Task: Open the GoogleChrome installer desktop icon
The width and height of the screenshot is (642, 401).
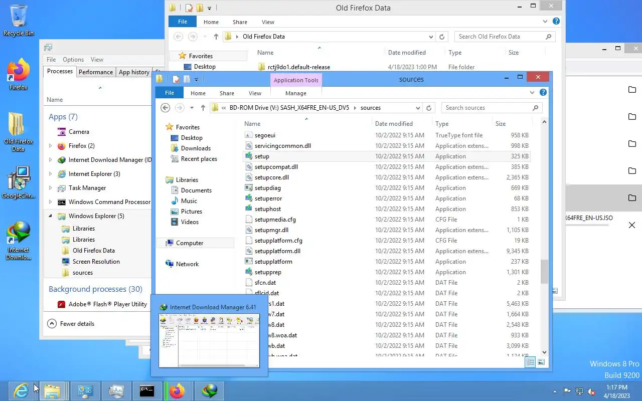Action: point(19,183)
